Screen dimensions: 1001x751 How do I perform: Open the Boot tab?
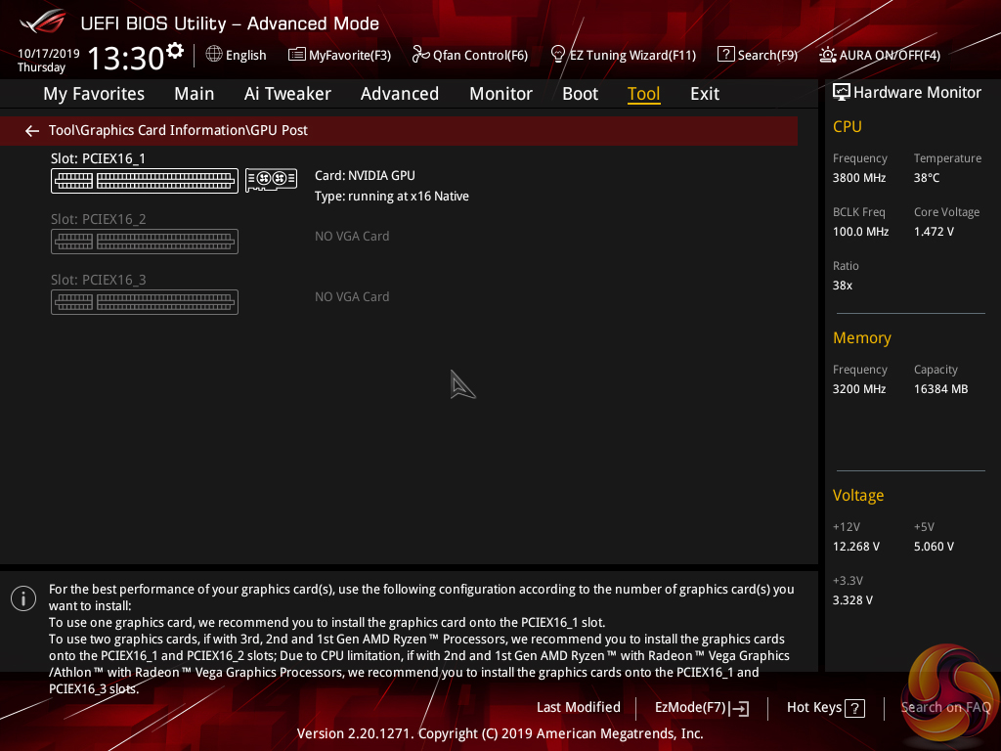tap(580, 94)
